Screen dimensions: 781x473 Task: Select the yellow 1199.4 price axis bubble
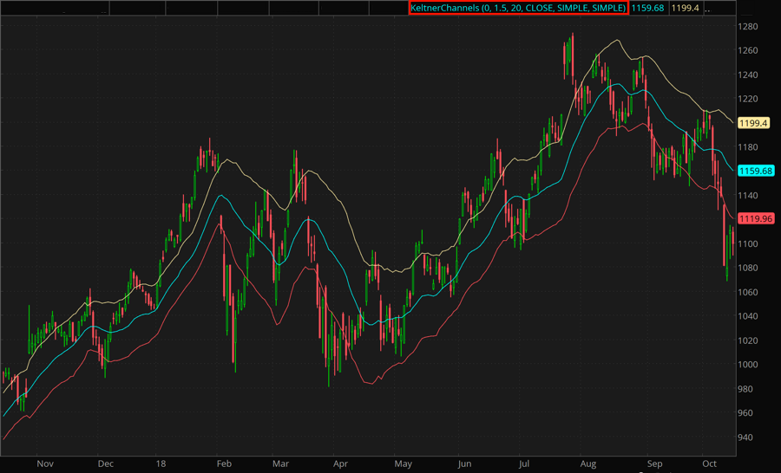click(753, 123)
